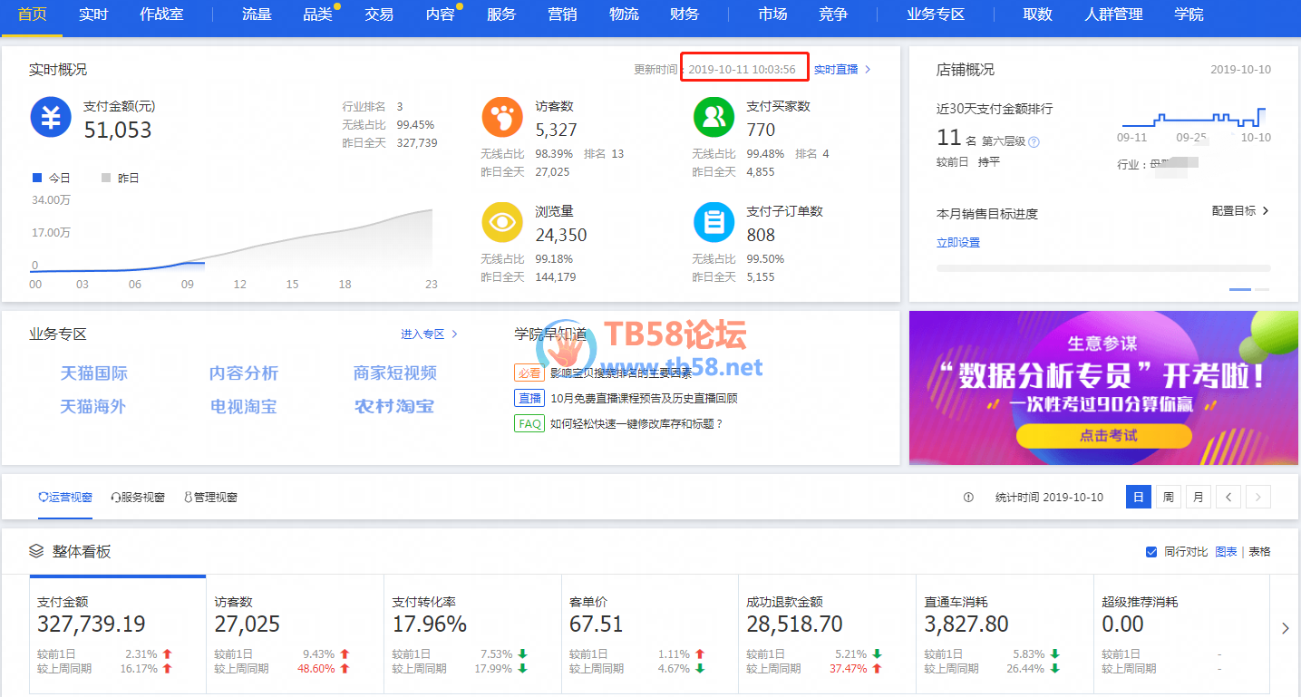Click the 直播 tag in 学院早知道
This screenshot has height=697, width=1301.
click(529, 398)
